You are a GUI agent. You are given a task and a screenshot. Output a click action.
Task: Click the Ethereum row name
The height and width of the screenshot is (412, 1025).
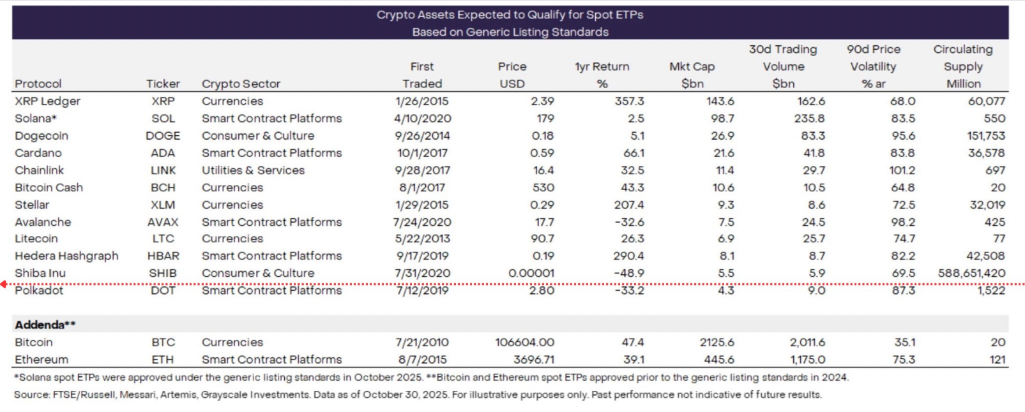(x=42, y=360)
